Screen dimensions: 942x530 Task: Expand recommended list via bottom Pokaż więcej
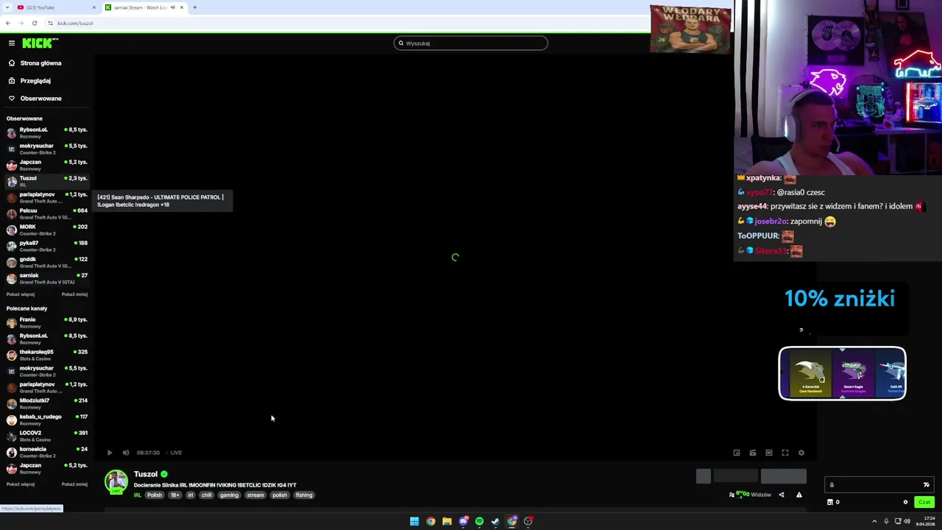pyautogui.click(x=21, y=484)
